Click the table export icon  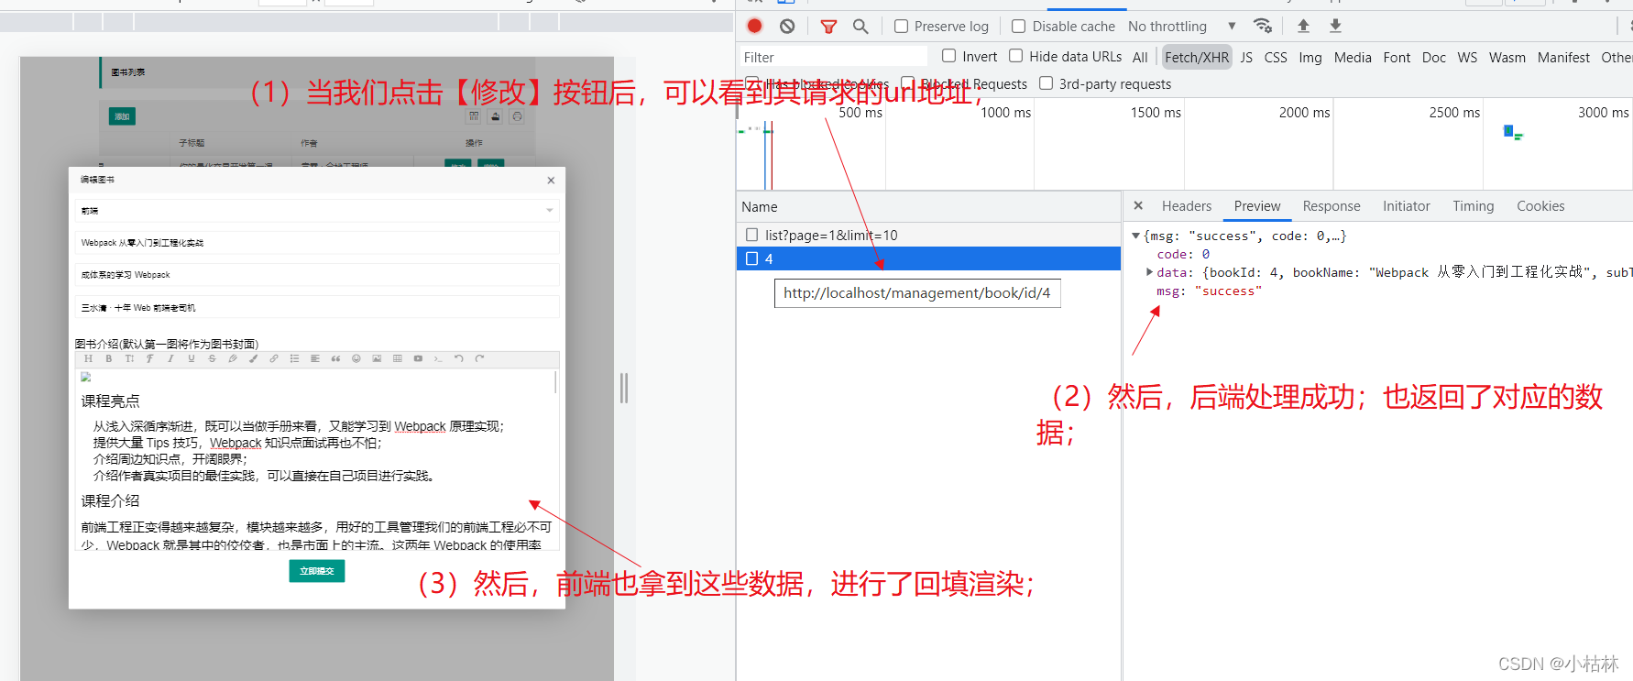coord(496,116)
